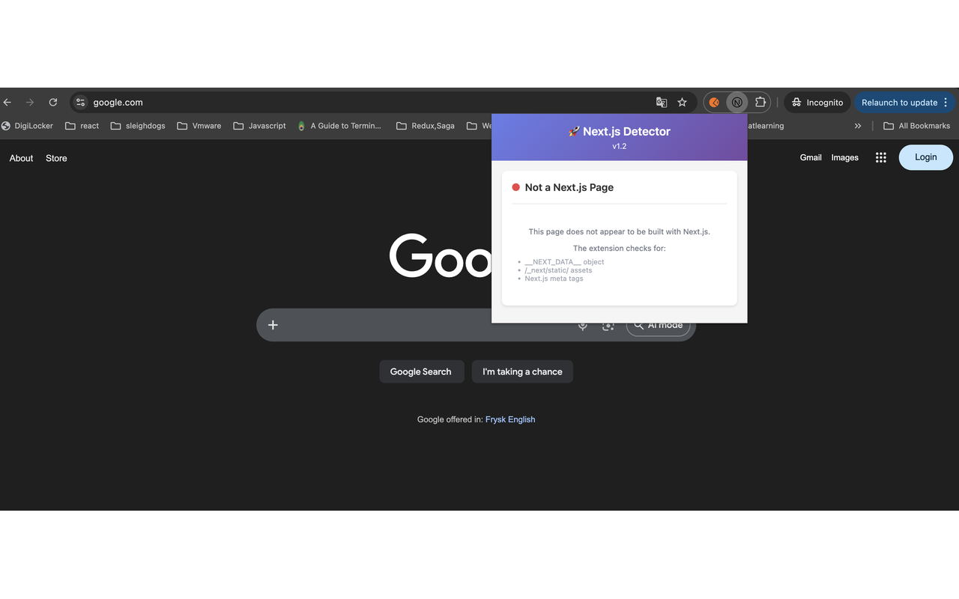Click Not a Next.js Page status heading
959x599 pixels.
(569, 187)
